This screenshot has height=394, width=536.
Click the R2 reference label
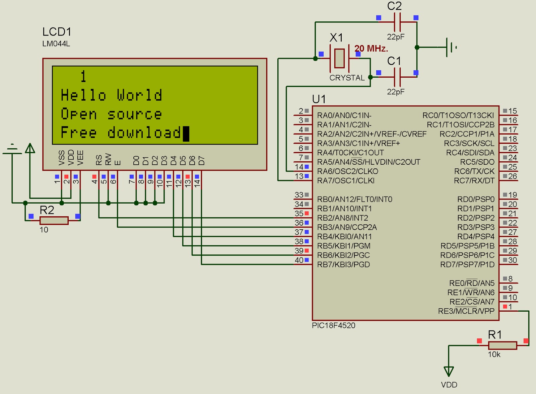pos(47,210)
